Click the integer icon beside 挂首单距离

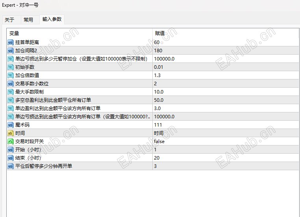(x=11, y=42)
